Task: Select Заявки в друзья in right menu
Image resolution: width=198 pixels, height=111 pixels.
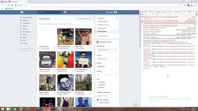Action: click(102, 22)
